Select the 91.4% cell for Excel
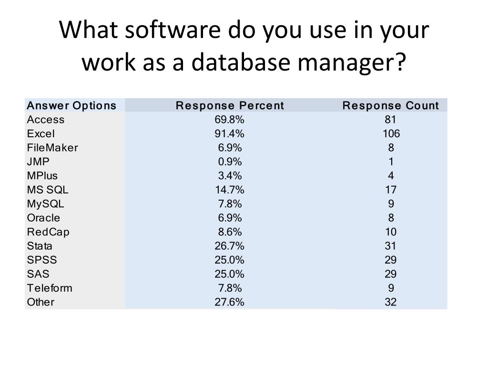 point(229,133)
